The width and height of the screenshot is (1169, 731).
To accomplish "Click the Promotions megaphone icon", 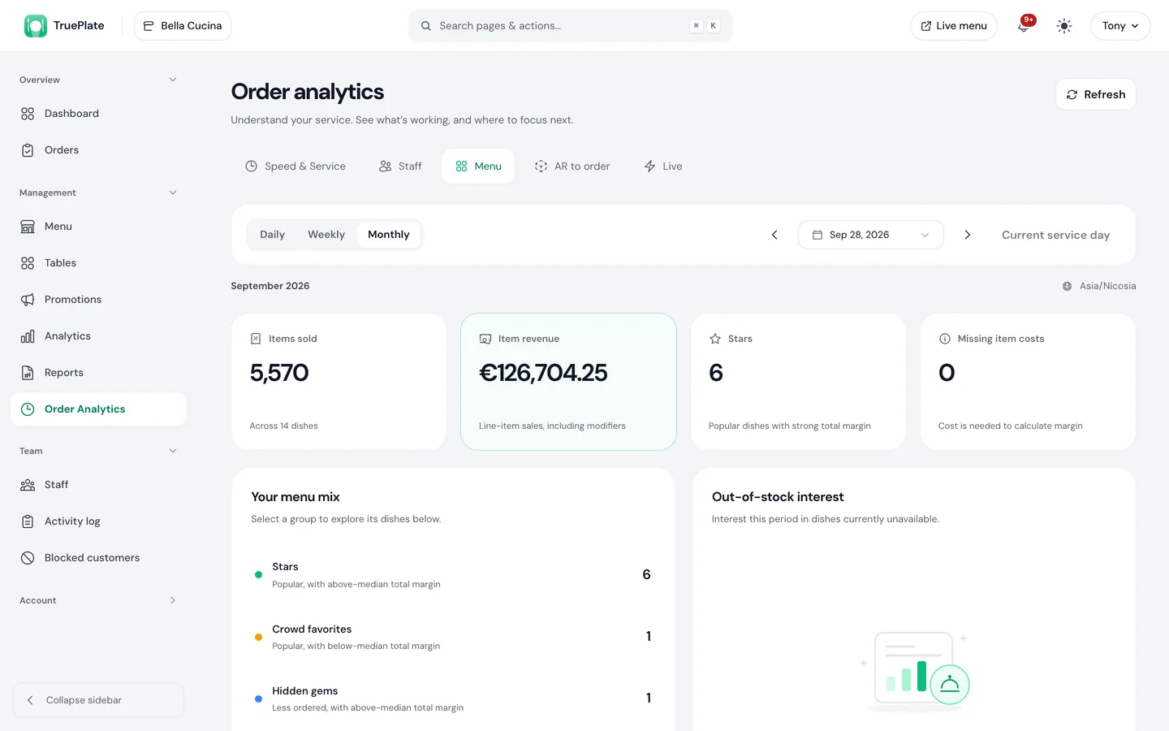I will 28,300.
